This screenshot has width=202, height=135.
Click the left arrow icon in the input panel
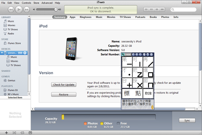[x=133, y=55]
